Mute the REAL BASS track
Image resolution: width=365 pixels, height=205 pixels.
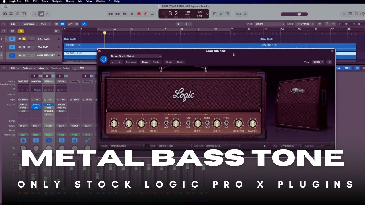click(20, 39)
